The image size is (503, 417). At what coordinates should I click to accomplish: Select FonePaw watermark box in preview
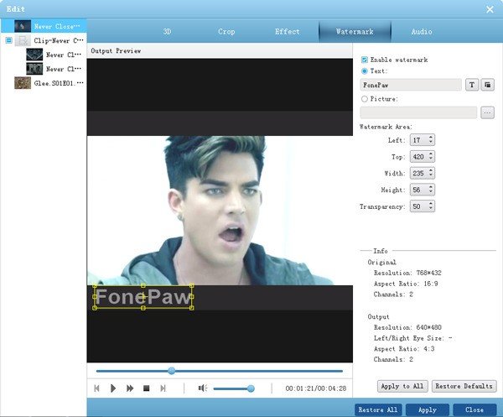click(x=143, y=297)
